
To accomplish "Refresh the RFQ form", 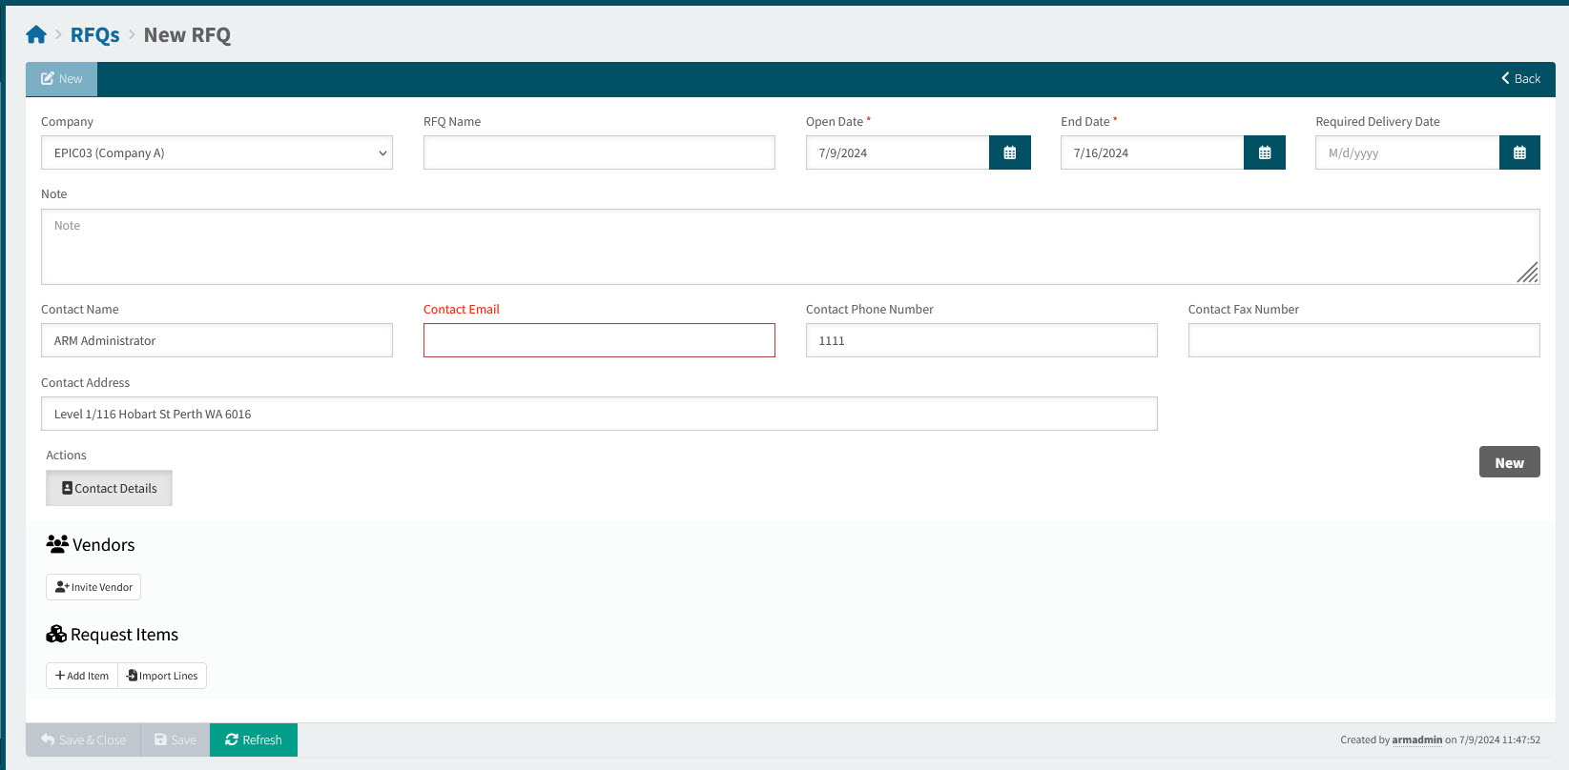I will coord(254,740).
